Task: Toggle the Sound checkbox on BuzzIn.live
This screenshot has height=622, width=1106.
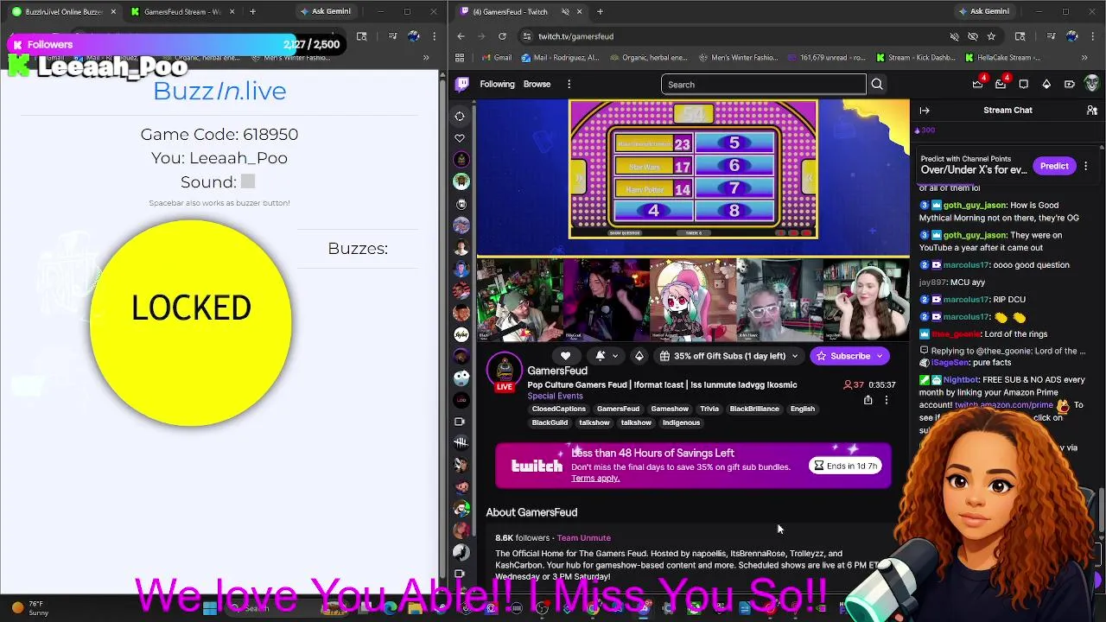Action: click(x=248, y=181)
